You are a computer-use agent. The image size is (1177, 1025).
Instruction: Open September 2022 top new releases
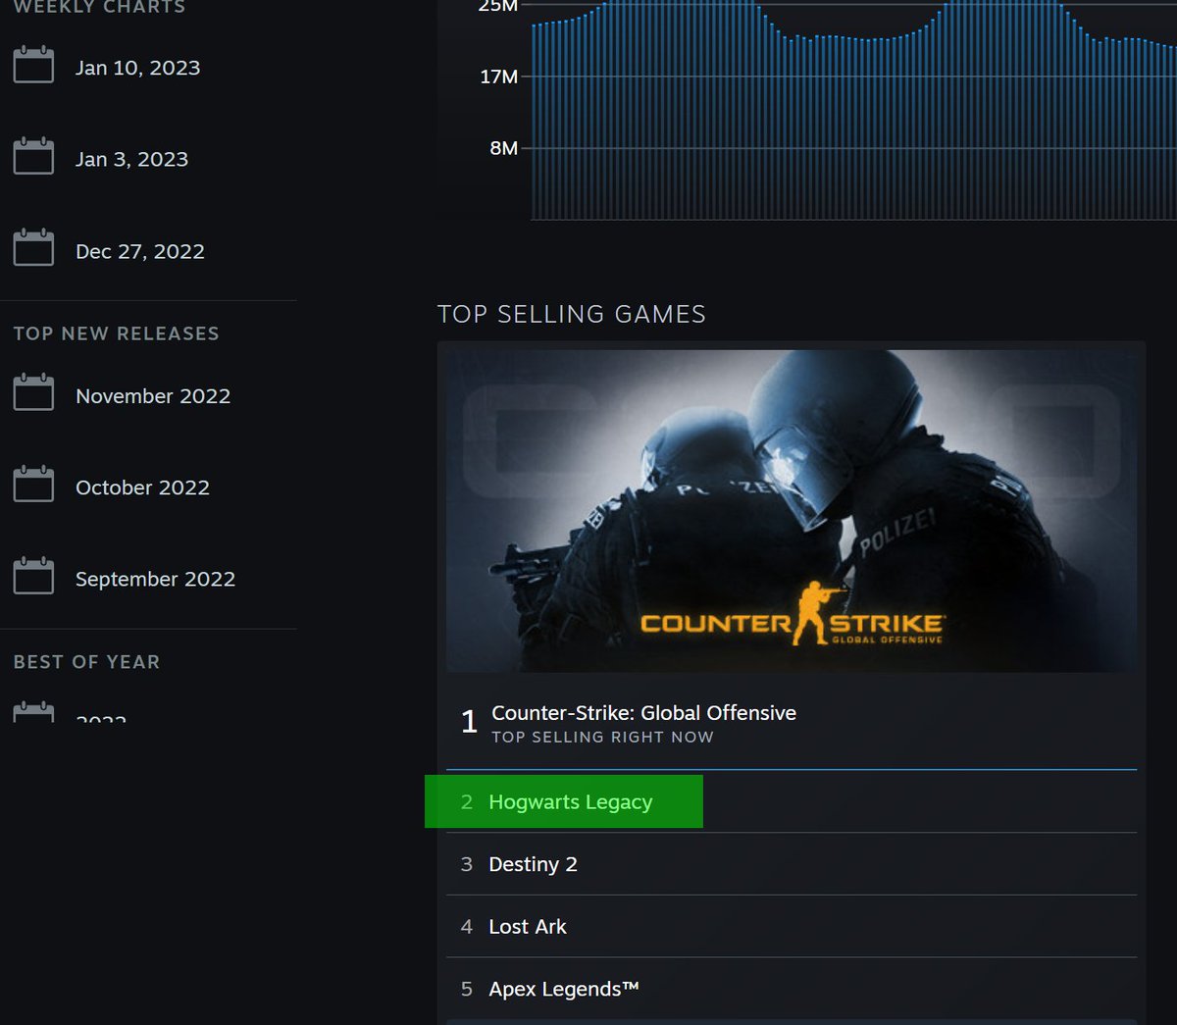[156, 579]
